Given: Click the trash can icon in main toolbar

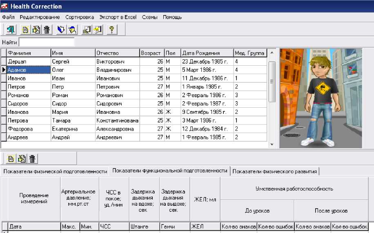Looking at the screenshot, I should 47,30.
